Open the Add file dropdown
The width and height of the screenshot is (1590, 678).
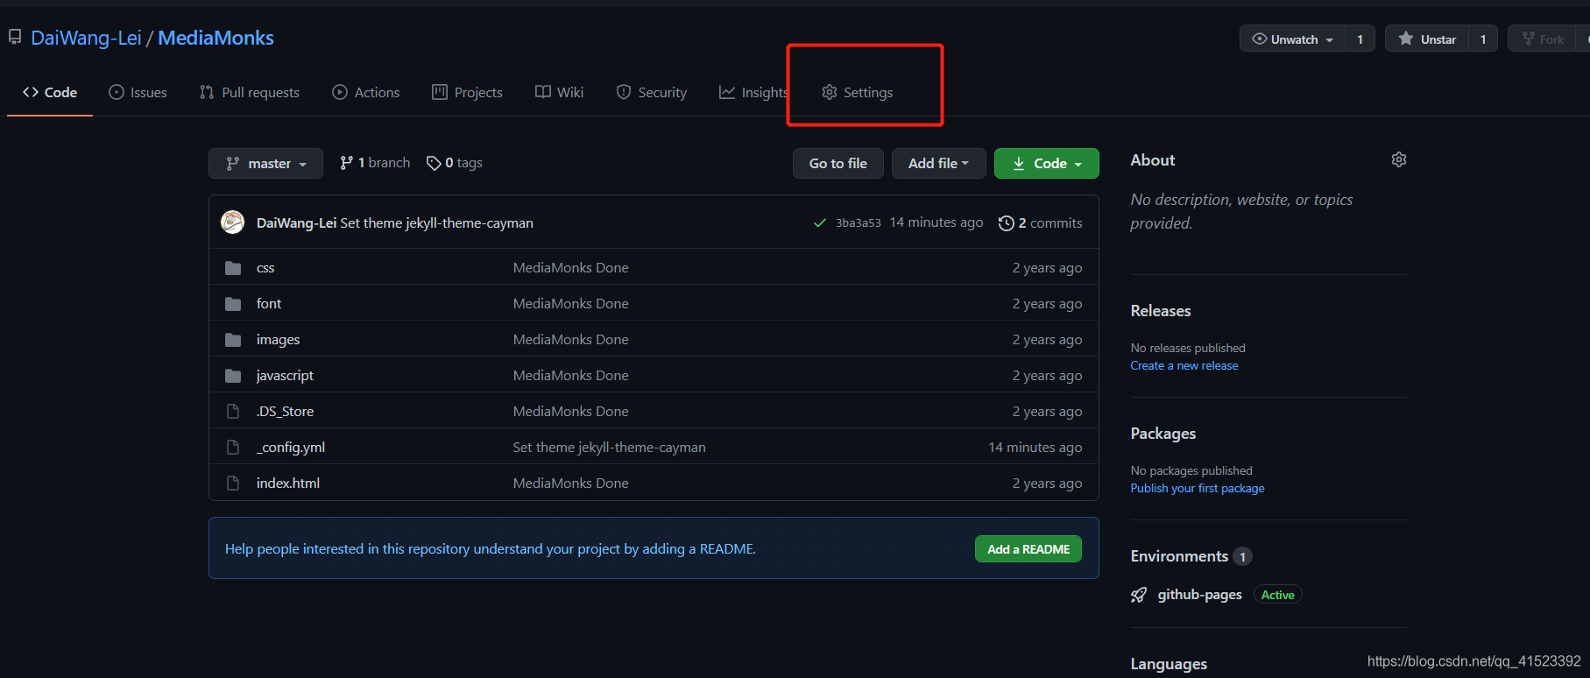pos(938,163)
